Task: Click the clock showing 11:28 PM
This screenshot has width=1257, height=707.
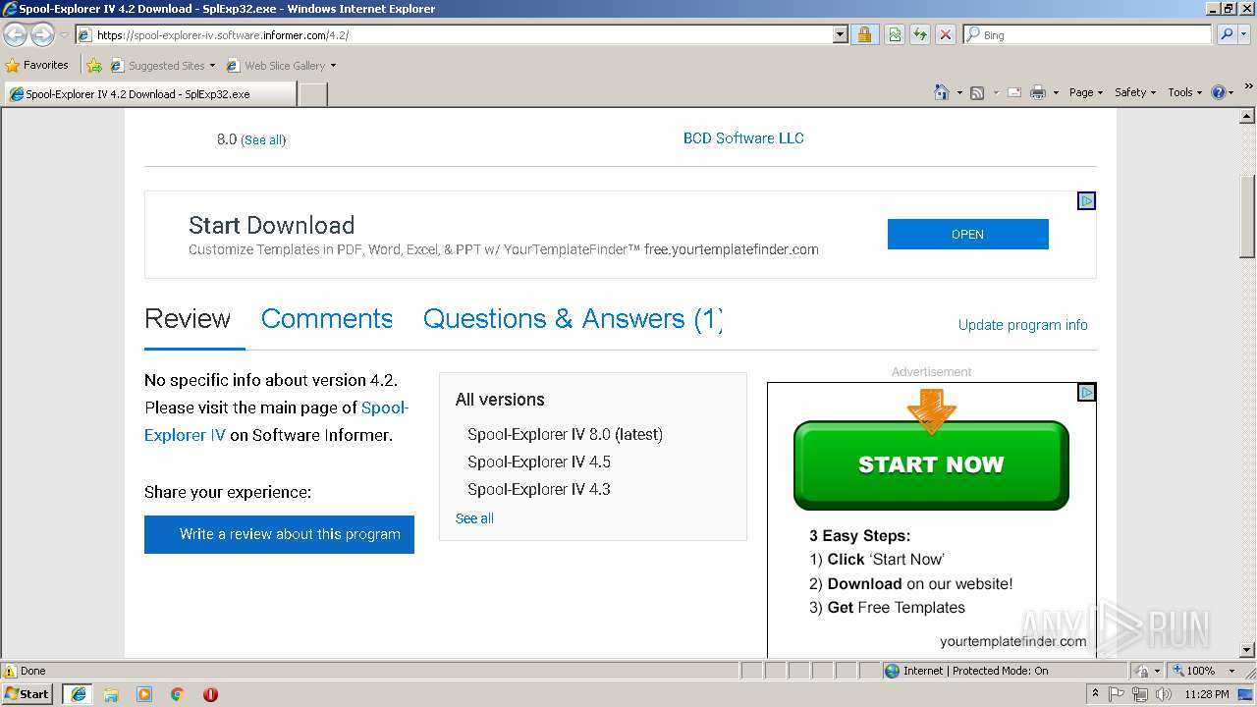Action: coord(1207,694)
